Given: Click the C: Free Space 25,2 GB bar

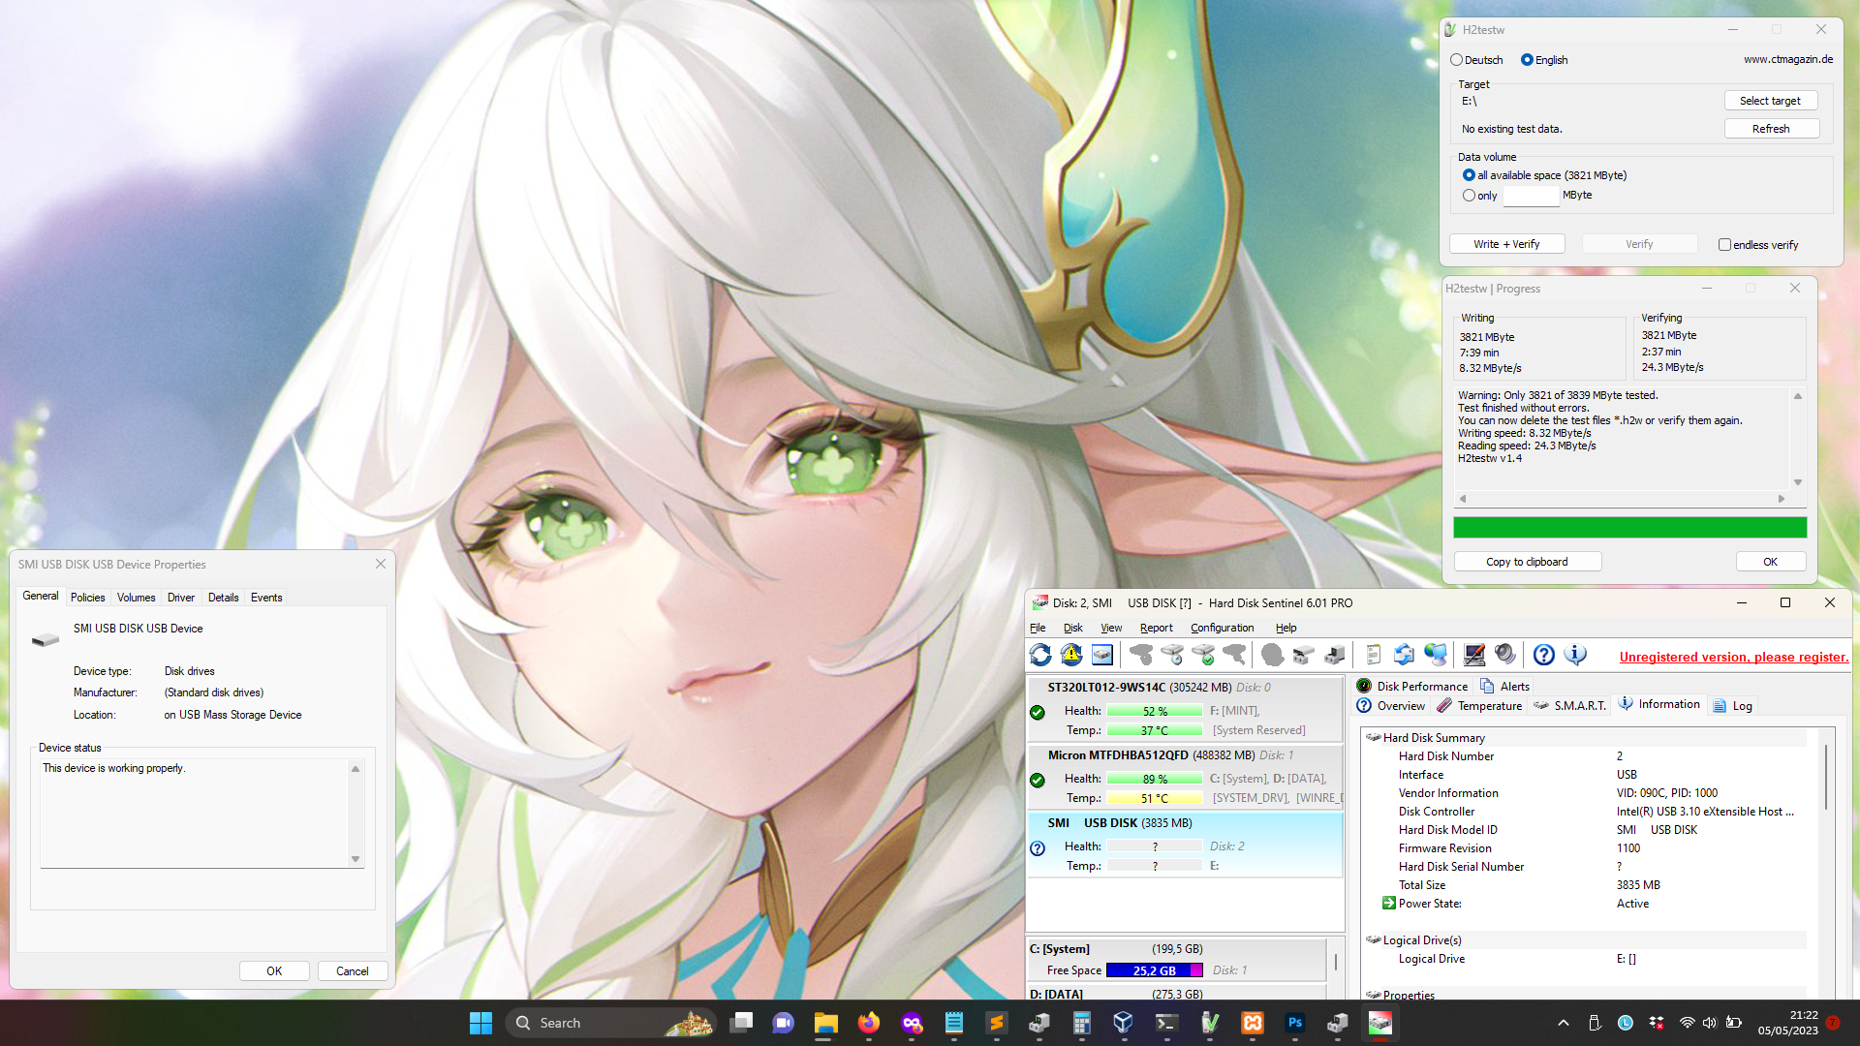Looking at the screenshot, I should pyautogui.click(x=1155, y=970).
